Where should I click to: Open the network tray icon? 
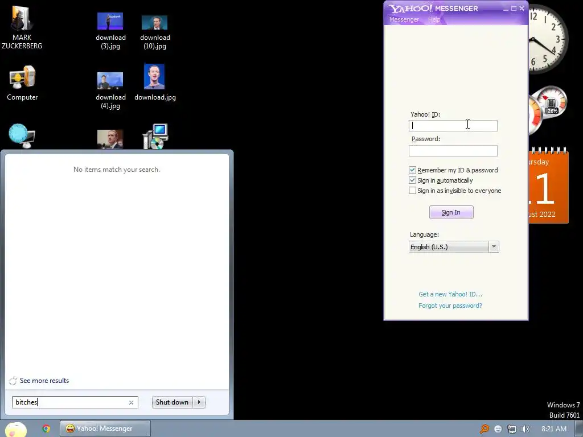(512, 429)
